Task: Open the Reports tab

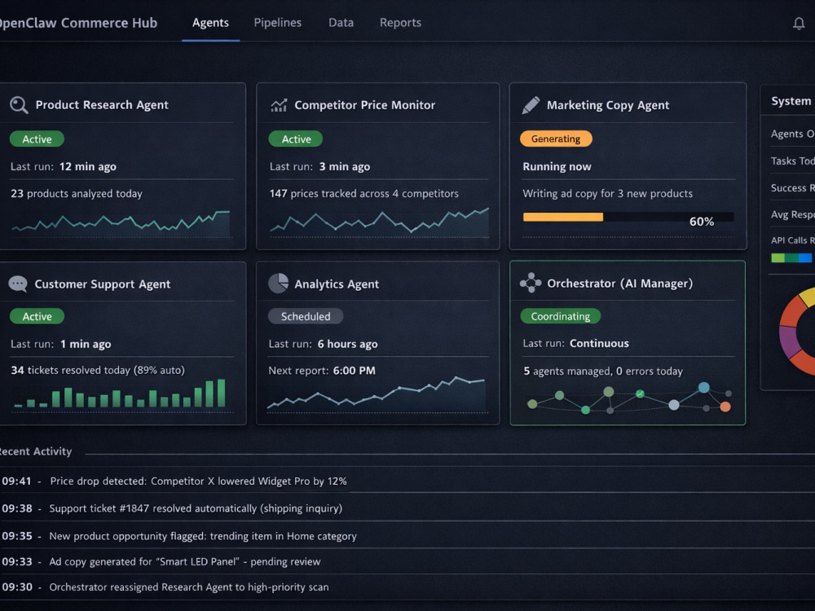Action: pyautogui.click(x=400, y=23)
